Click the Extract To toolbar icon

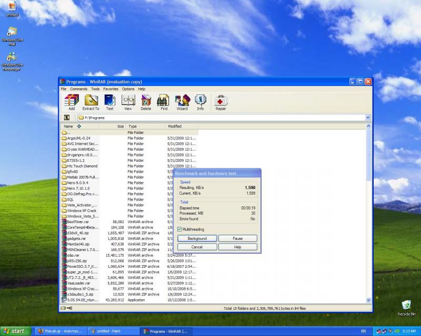[x=91, y=102]
